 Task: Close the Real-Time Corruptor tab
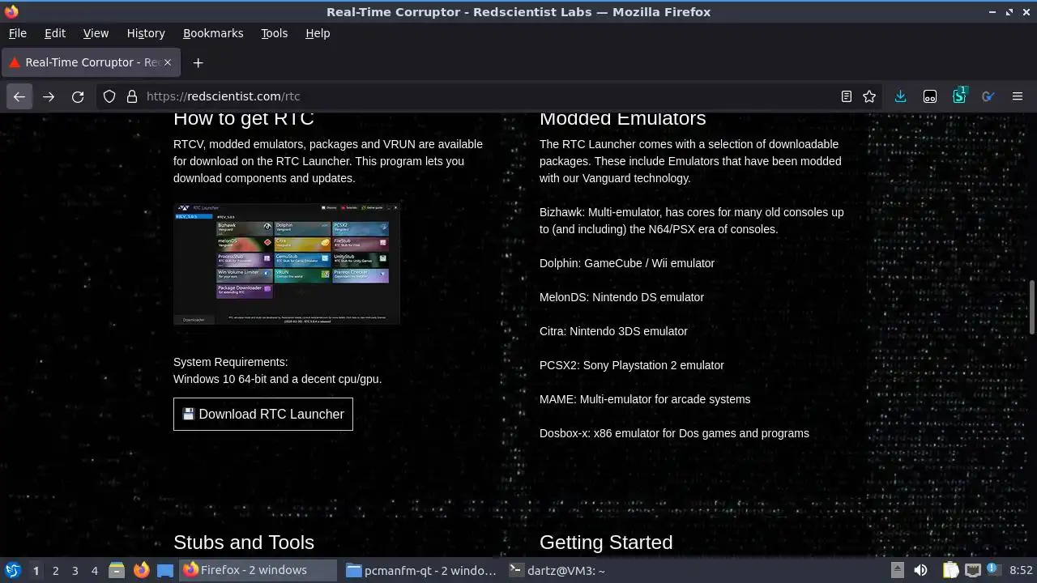coord(168,62)
